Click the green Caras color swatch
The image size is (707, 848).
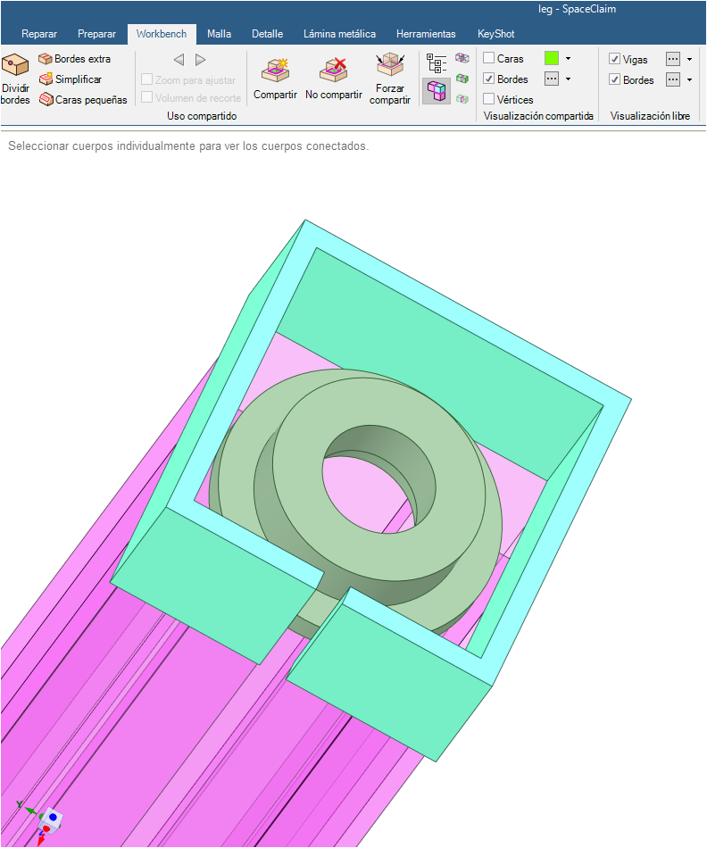(x=552, y=58)
